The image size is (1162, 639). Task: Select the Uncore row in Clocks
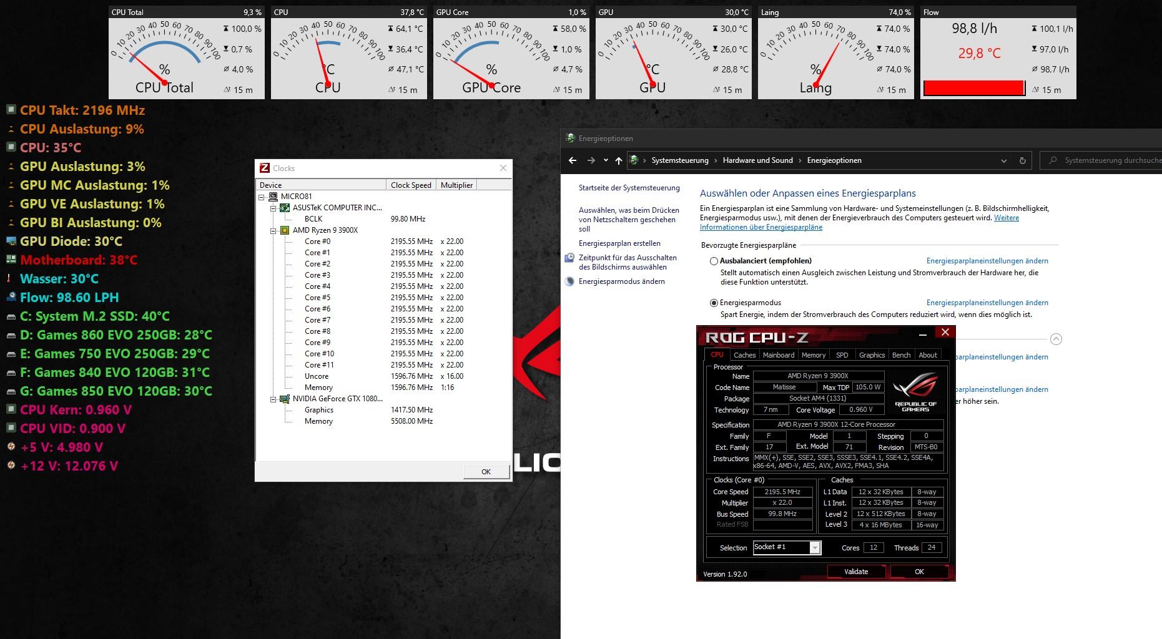[x=384, y=376]
